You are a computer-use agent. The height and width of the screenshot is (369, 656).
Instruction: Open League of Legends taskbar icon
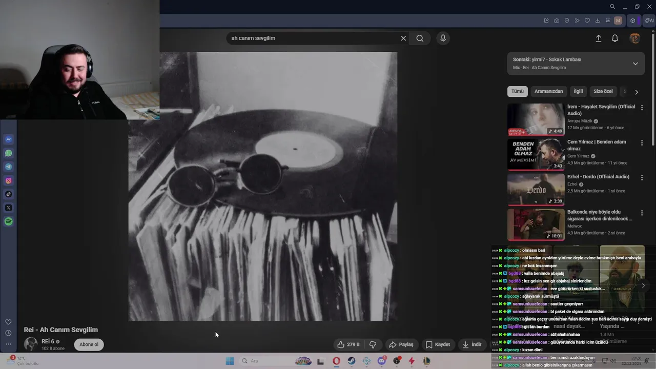[426, 361]
